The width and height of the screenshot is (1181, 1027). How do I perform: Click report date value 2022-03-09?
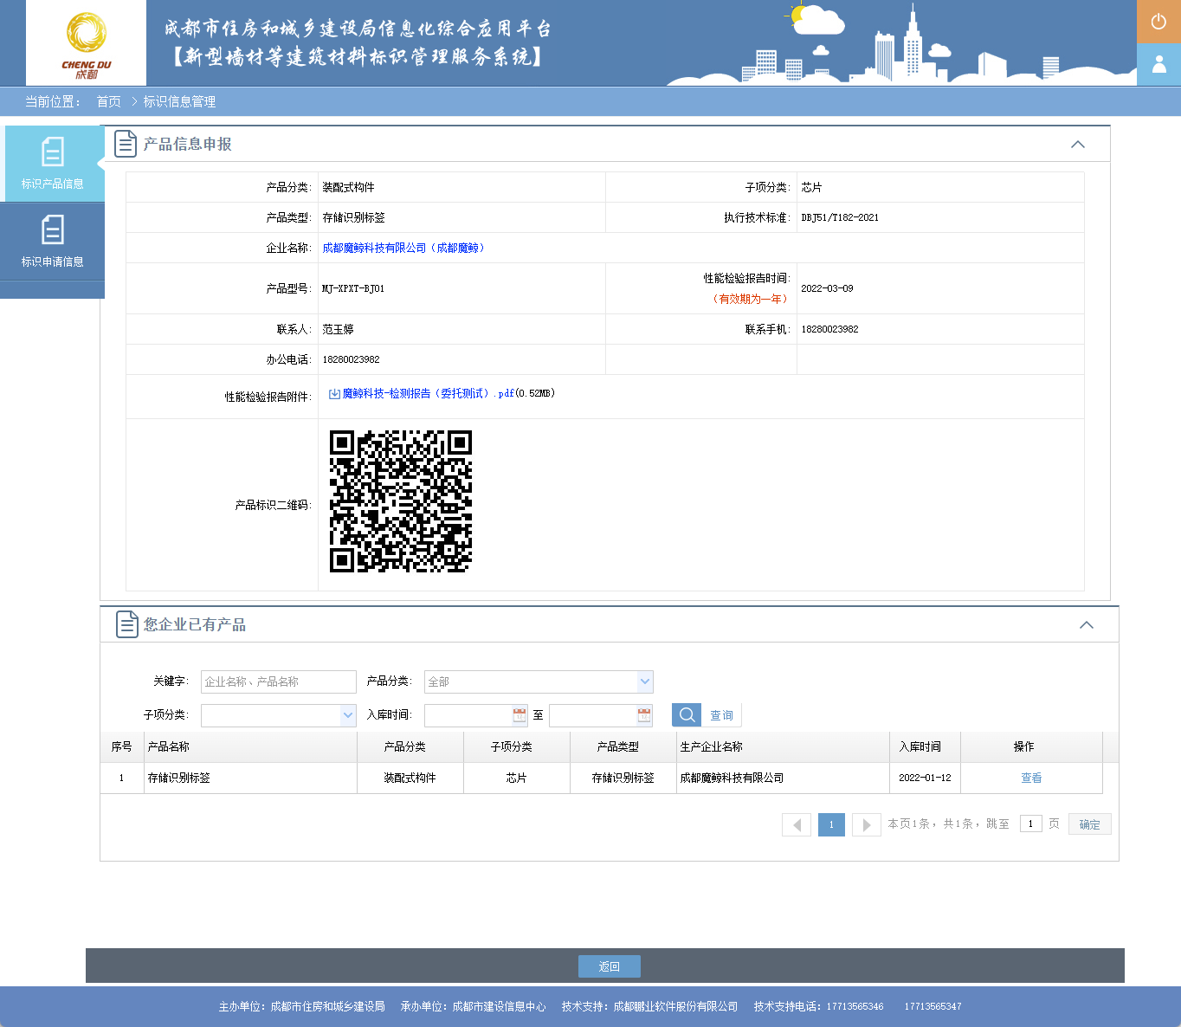point(827,288)
